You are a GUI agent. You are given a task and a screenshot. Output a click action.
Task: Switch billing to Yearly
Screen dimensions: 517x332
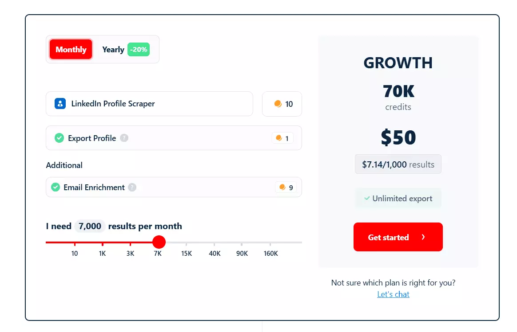tap(113, 49)
